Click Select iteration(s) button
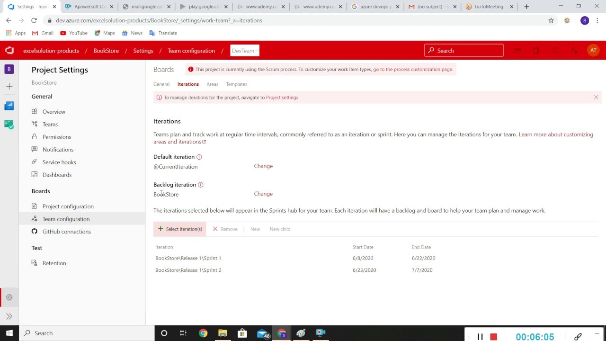The width and height of the screenshot is (606, 341). point(180,229)
